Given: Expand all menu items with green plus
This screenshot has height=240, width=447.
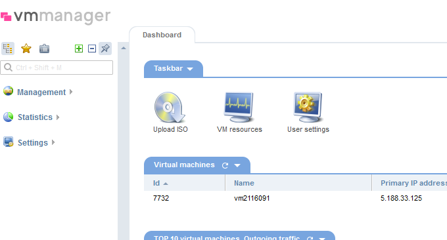Looking at the screenshot, I should point(79,49).
